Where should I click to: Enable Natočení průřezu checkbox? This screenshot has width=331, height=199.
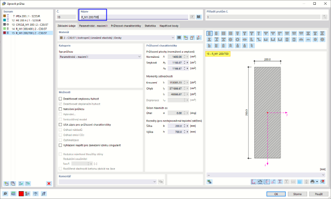(61, 109)
